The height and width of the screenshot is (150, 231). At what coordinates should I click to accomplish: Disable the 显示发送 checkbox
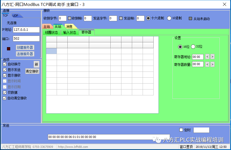pos(5,70)
